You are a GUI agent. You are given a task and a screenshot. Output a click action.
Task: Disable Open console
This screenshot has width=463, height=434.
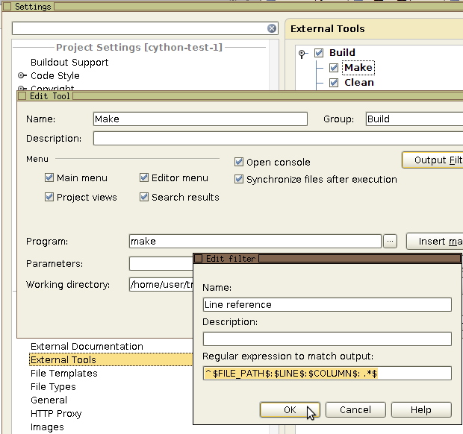coord(238,162)
